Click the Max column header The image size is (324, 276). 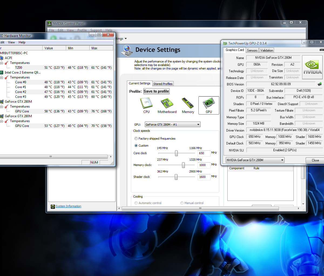[x=101, y=48]
